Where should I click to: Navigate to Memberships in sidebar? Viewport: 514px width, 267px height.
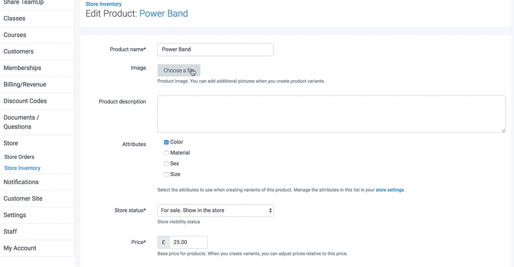pyautogui.click(x=22, y=68)
